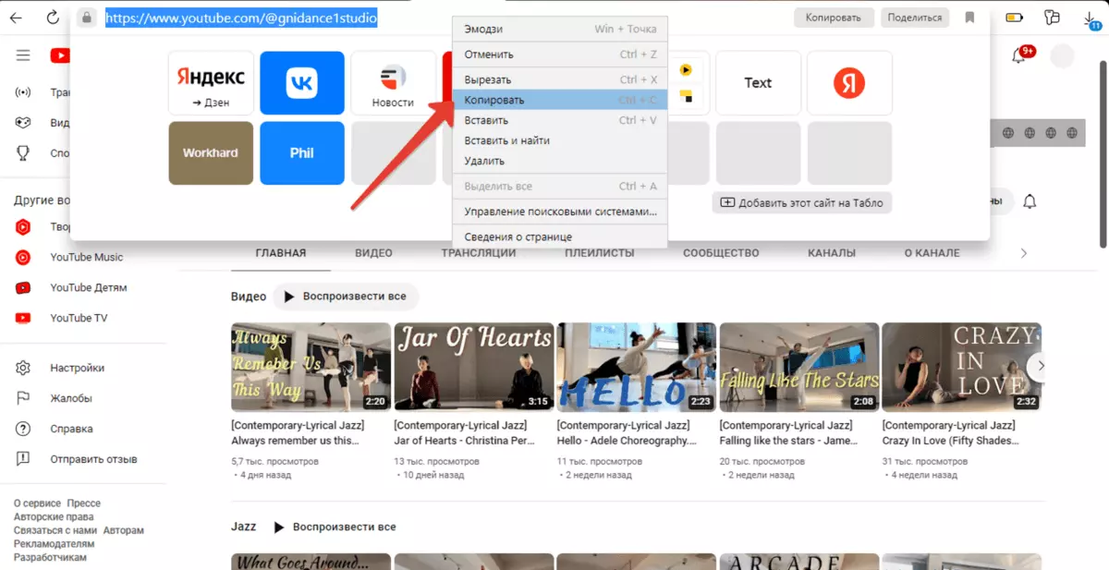This screenshot has width=1109, height=570.
Task: Click the Поделиться button in address bar
Action: click(915, 18)
